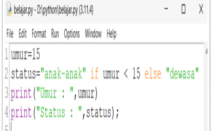
Task: Open the Options menu
Action: pos(72,34)
